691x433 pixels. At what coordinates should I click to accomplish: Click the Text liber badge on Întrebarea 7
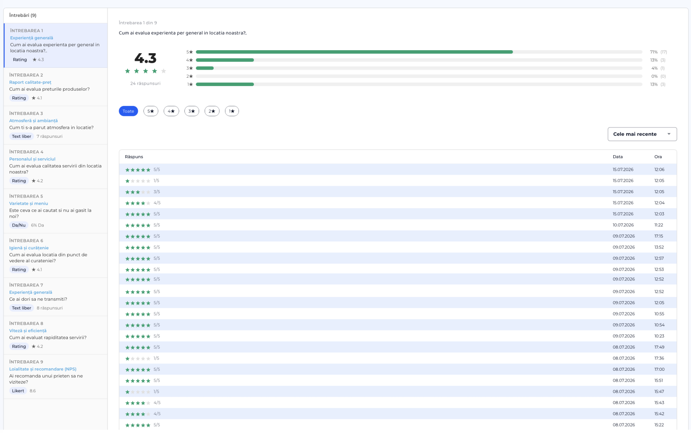click(x=22, y=308)
